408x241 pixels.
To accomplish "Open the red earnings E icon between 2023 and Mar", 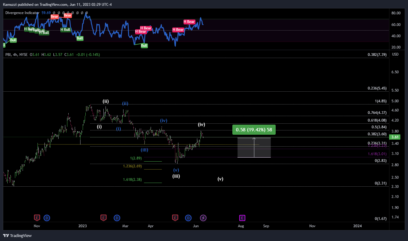I will pos(104,218).
